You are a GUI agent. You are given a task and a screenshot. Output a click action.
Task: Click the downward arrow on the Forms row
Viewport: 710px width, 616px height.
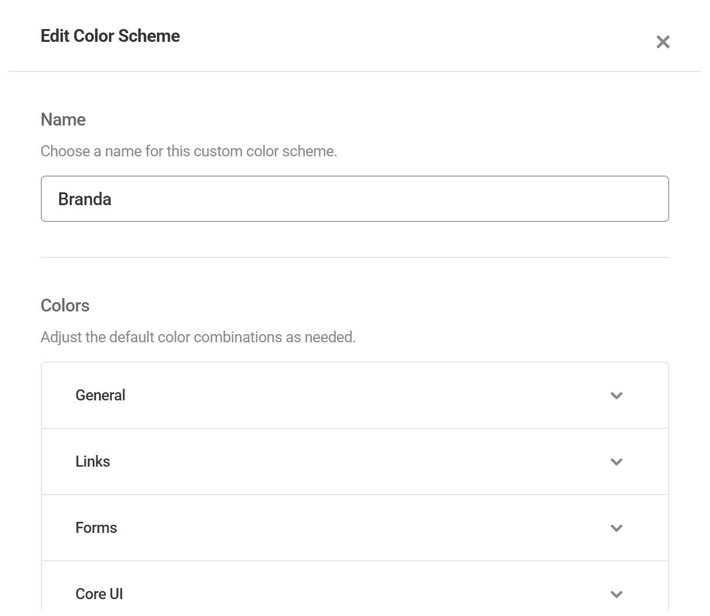tap(616, 528)
